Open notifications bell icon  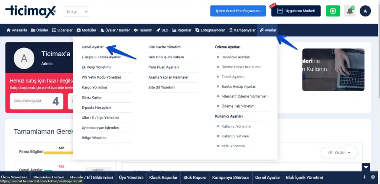coord(350,11)
